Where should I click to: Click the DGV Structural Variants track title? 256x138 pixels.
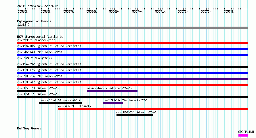point(40,37)
